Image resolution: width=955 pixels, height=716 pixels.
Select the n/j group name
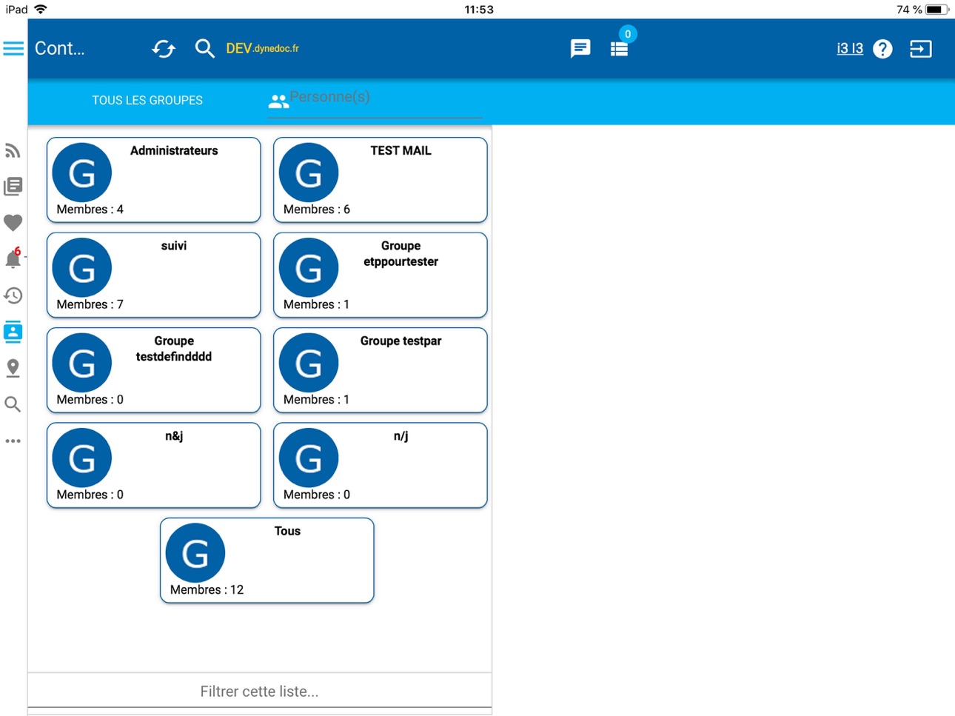(x=401, y=436)
